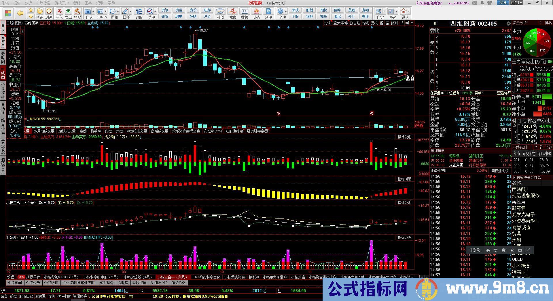Open the 数据 PE data icon

tap(245, 11)
